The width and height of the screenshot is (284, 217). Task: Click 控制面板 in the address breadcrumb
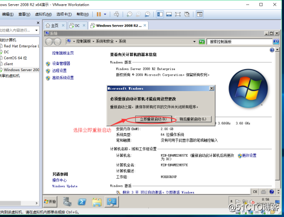[84, 41]
